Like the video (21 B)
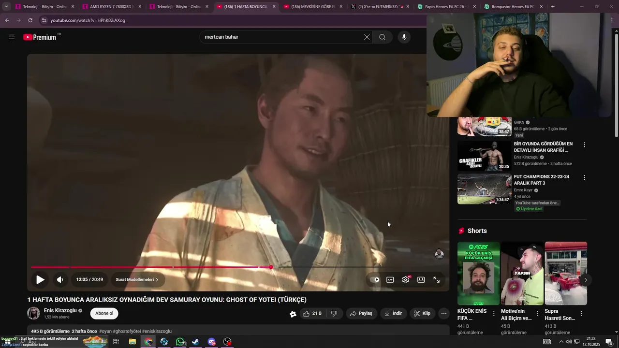 coord(312,313)
